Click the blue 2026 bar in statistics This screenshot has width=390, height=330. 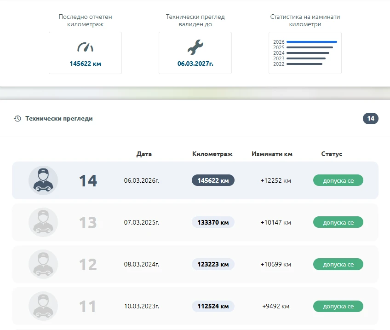(311, 42)
